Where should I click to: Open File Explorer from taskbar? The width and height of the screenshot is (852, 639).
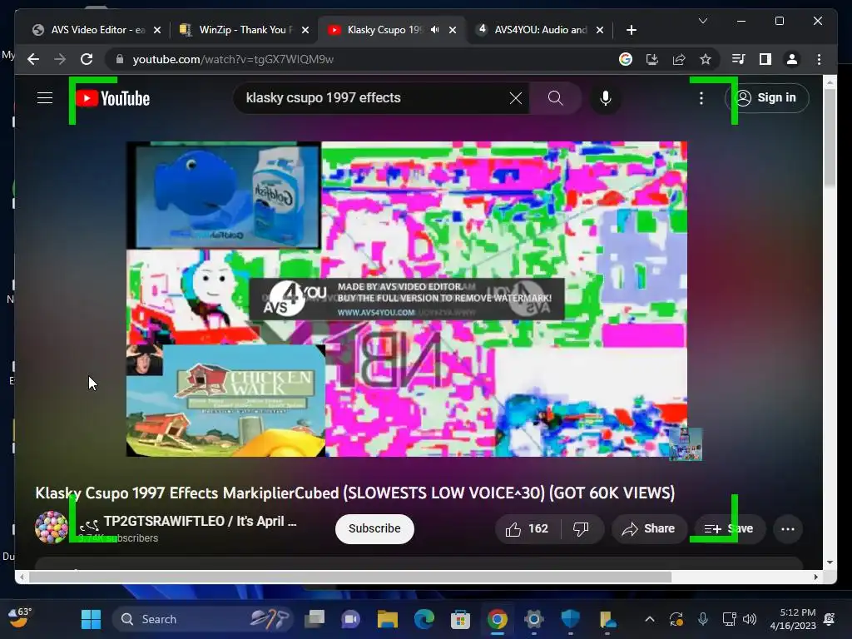tap(388, 619)
